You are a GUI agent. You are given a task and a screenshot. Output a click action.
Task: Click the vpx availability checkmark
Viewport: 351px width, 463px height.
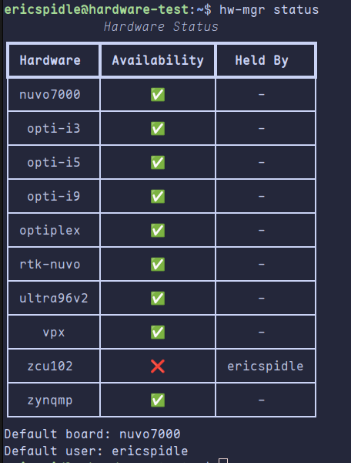(158, 333)
